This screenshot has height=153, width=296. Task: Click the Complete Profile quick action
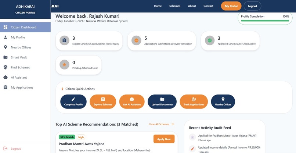click(73, 102)
